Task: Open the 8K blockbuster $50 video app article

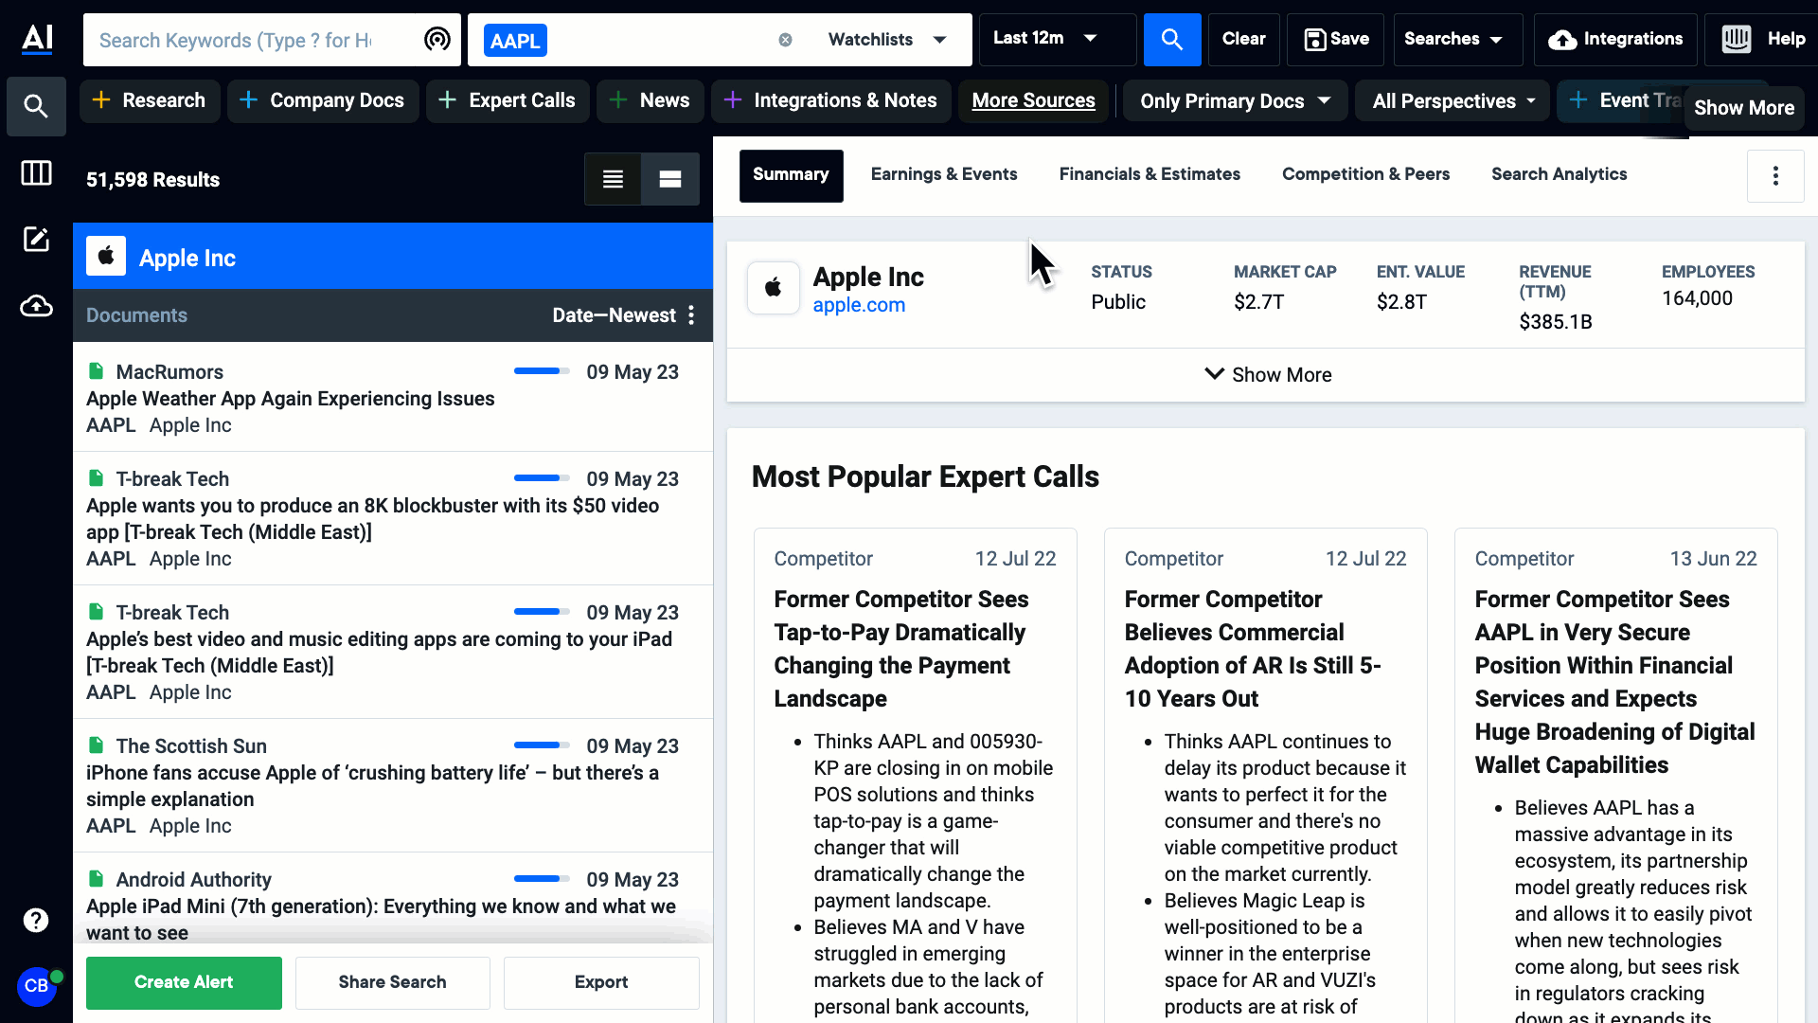Action: 372,519
